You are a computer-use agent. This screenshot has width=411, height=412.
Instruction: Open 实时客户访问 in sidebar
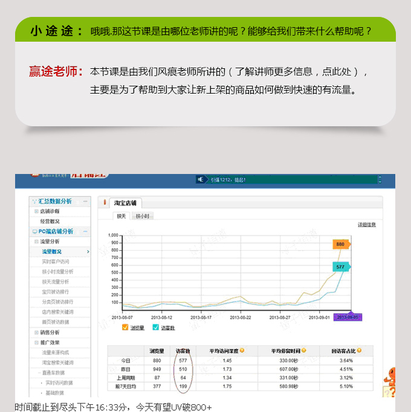pyautogui.click(x=56, y=262)
